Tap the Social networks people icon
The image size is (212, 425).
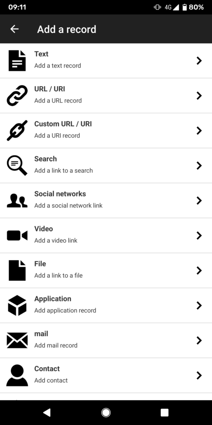[x=17, y=201]
